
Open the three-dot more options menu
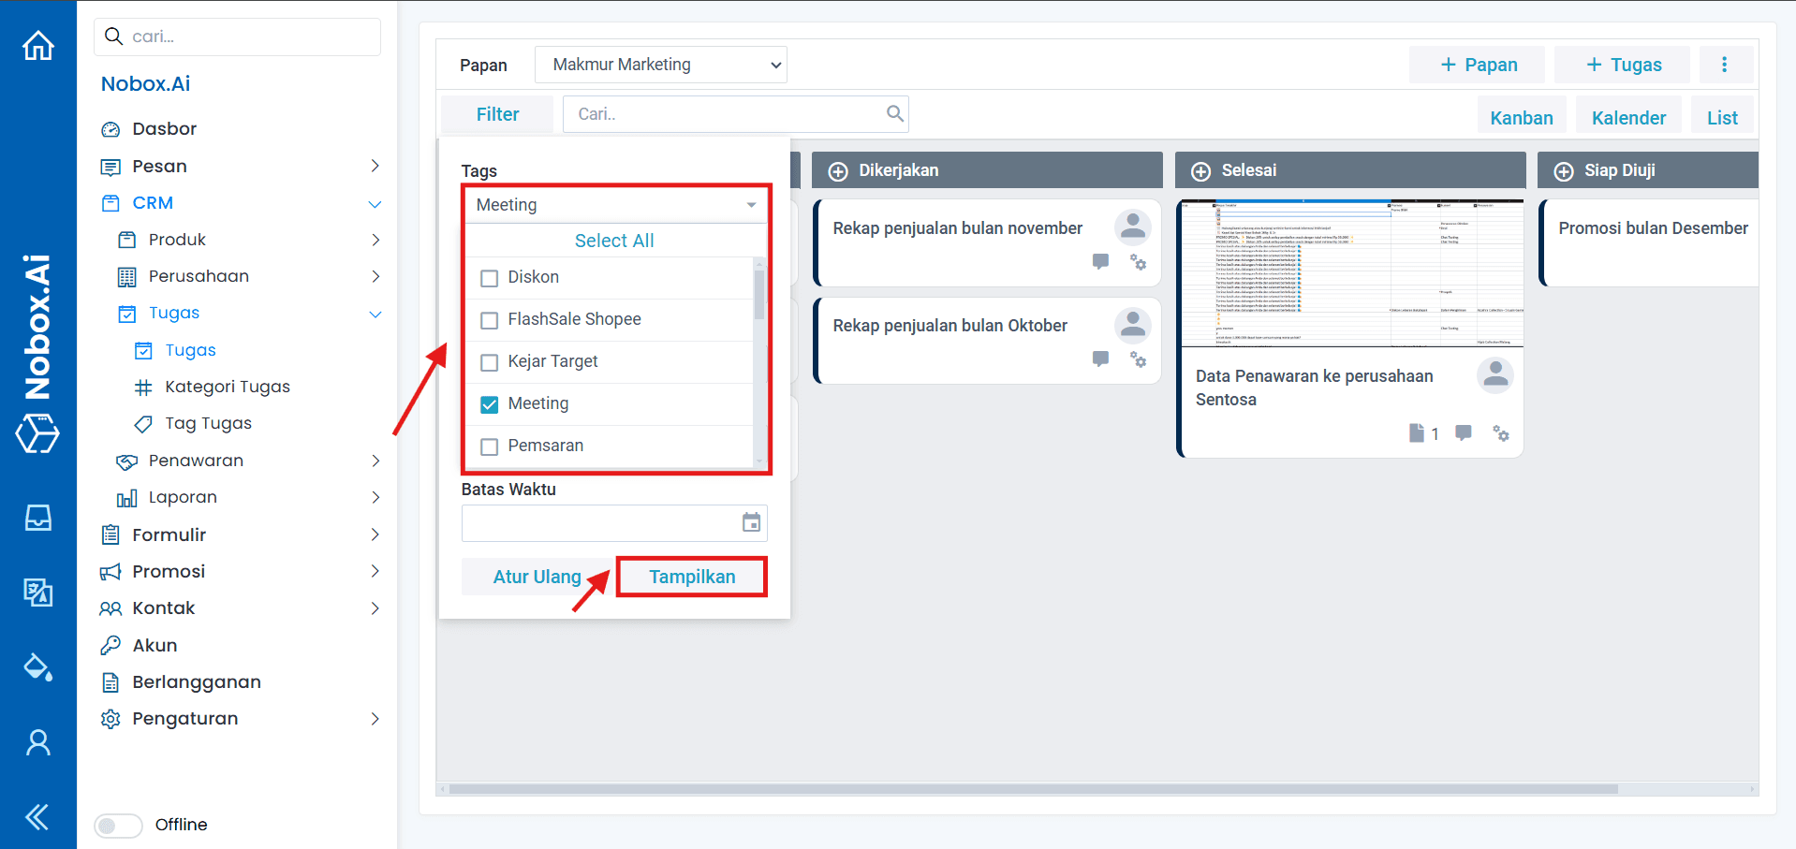tap(1724, 65)
